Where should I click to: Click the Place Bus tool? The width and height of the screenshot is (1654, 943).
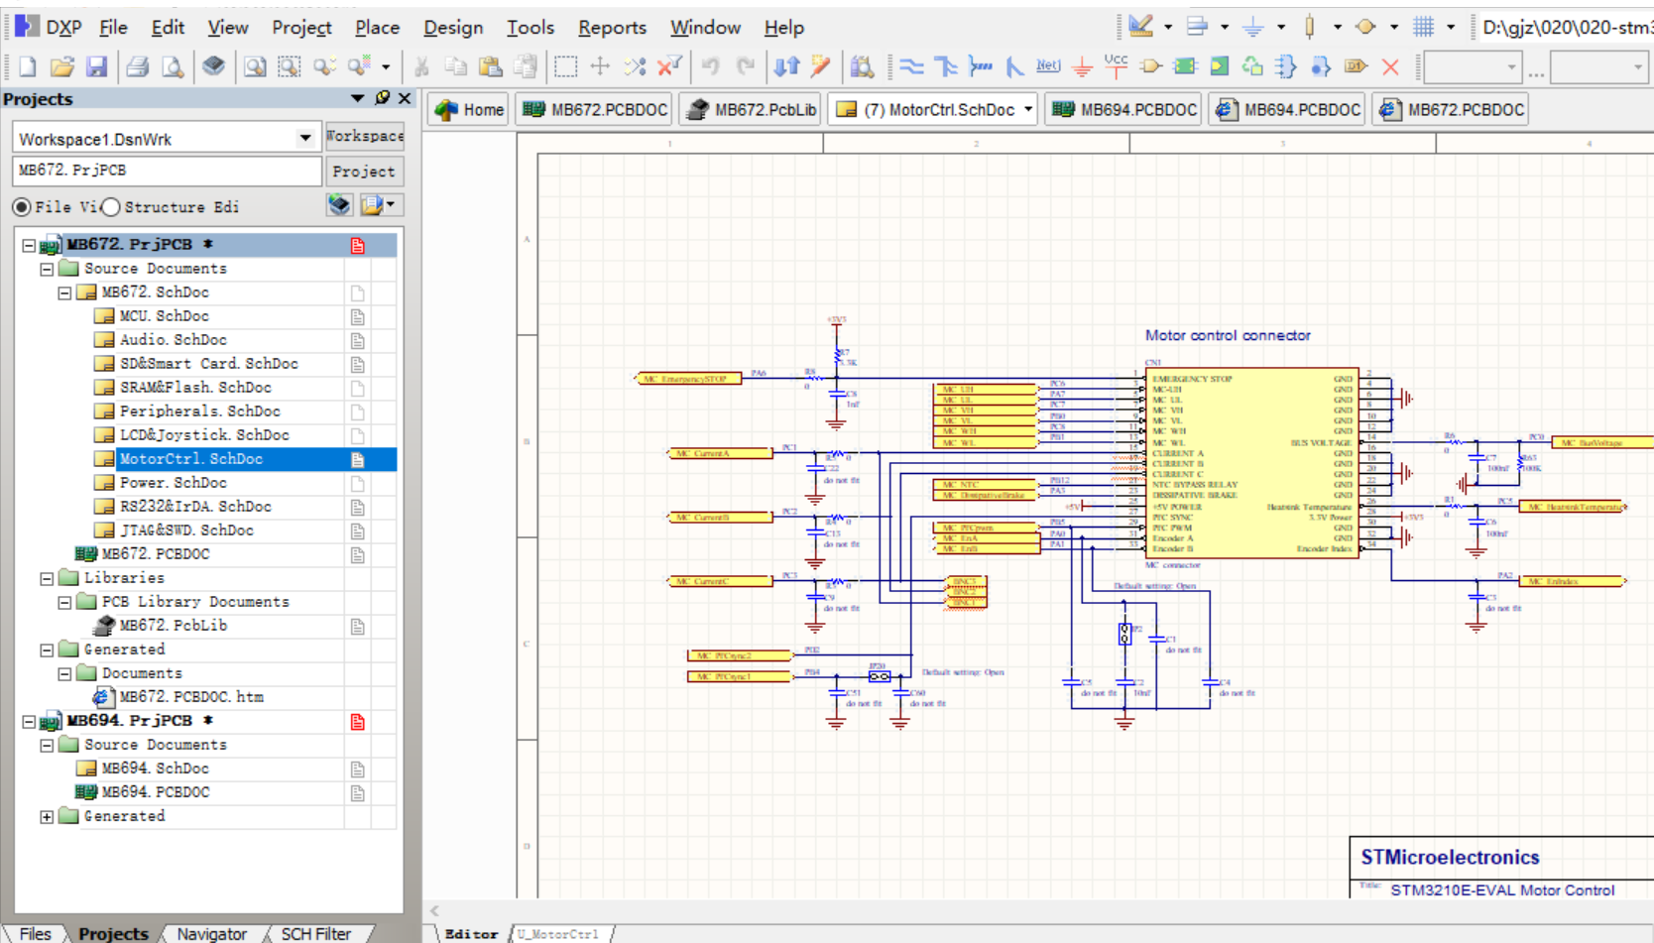(x=946, y=66)
